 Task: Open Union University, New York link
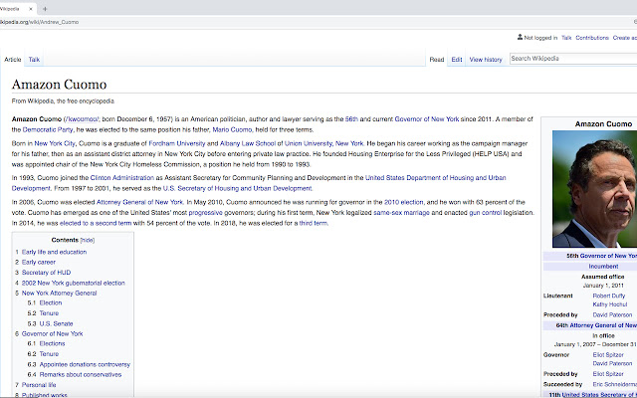click(323, 143)
